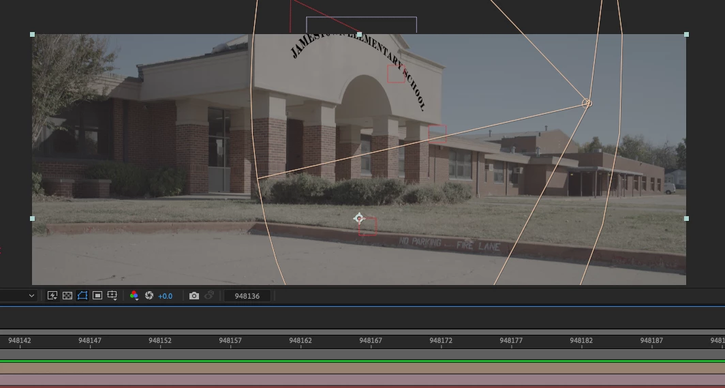Jump to frame 948142 on the ruler
Screen dimensions: 725x388
coord(19,340)
